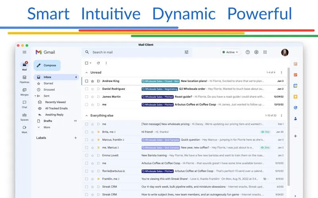Open the Inbox folder
Screen dimensions: 318x198
tap(56, 77)
